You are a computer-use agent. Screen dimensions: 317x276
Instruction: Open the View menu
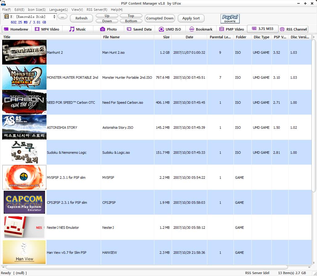click(x=77, y=10)
